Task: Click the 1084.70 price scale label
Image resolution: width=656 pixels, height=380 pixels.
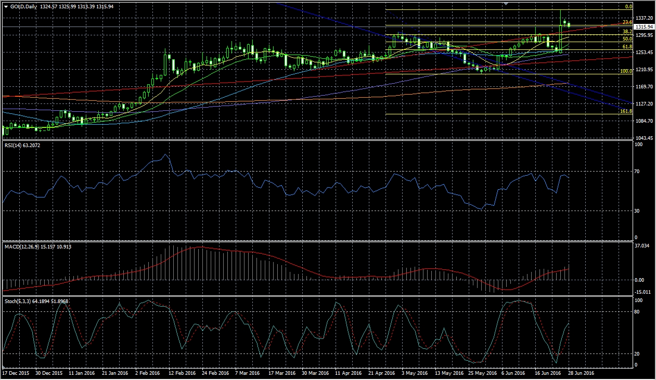Action: (x=645, y=121)
